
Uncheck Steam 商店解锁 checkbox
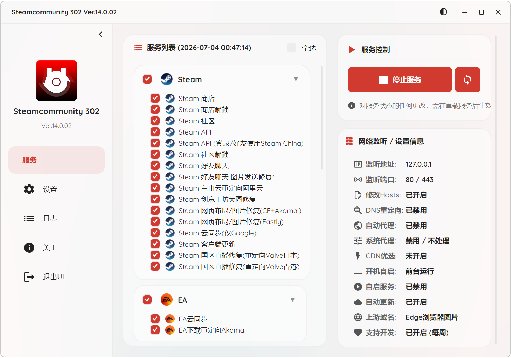[x=155, y=109]
